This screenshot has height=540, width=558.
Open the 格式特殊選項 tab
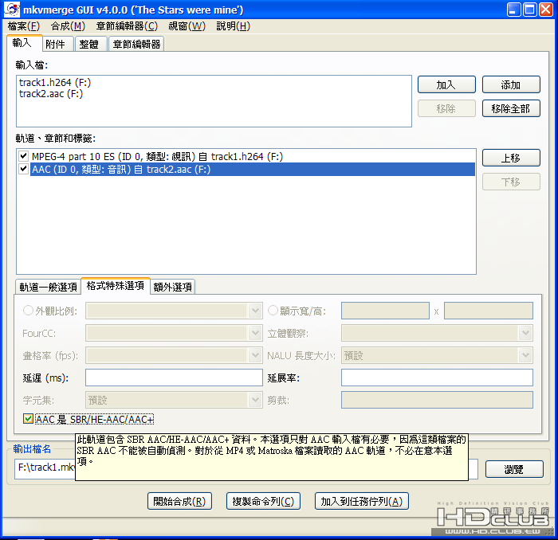(116, 285)
